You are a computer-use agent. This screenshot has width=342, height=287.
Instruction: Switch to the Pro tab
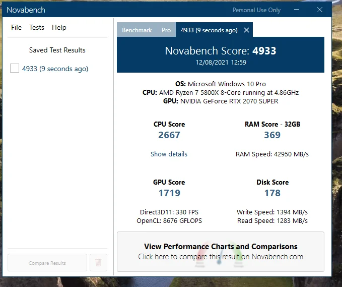coord(166,30)
